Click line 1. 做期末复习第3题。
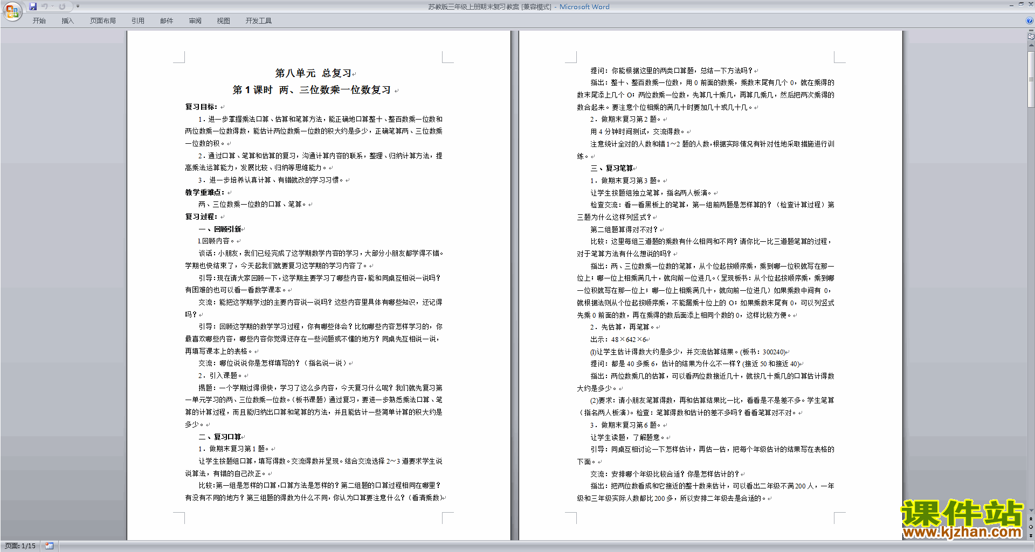This screenshot has height=552, width=1035. pos(626,180)
